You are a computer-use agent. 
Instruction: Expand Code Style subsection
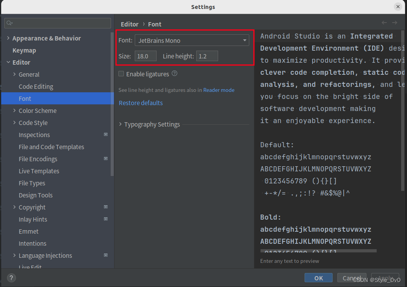tap(14, 123)
